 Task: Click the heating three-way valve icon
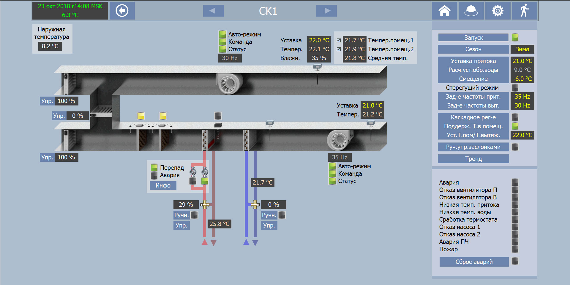pyautogui.click(x=205, y=204)
